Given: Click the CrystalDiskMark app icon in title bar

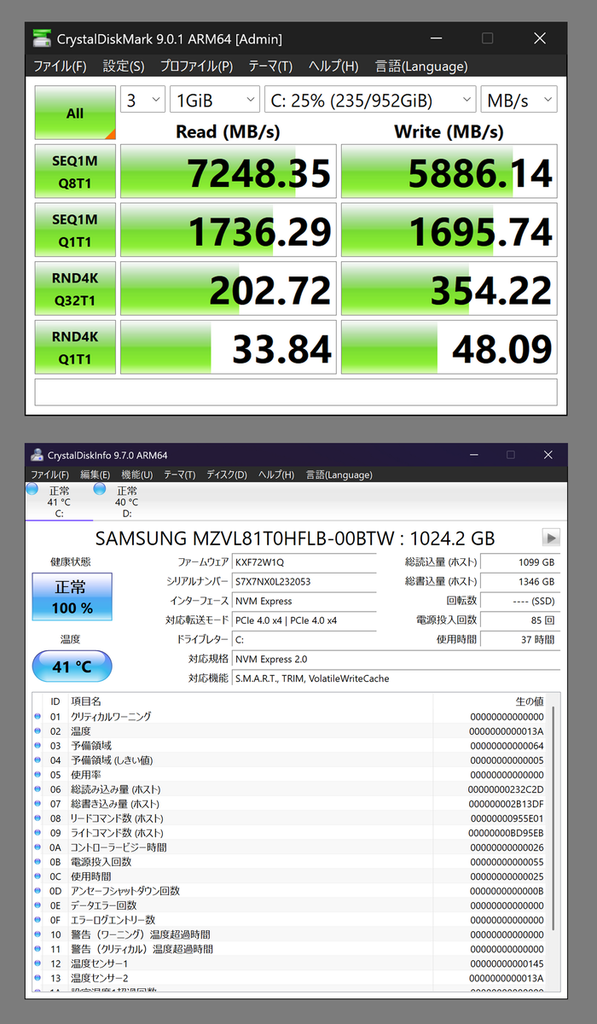Looking at the screenshot, I should tap(41, 38).
